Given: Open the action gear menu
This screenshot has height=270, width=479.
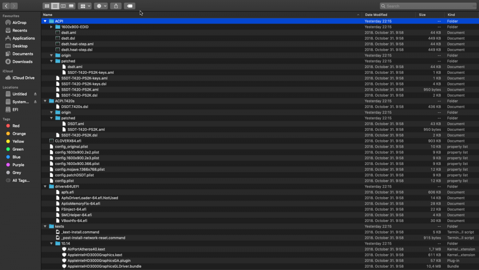Looking at the screenshot, I should coord(101,6).
